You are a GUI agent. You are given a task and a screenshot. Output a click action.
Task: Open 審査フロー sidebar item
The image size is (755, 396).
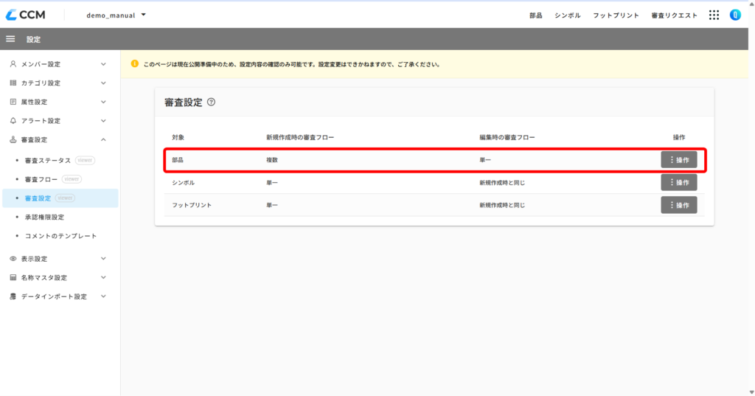click(x=41, y=179)
